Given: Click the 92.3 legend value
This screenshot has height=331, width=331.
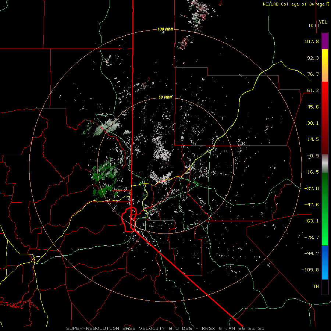Looking at the screenshot, I should [x=313, y=58].
